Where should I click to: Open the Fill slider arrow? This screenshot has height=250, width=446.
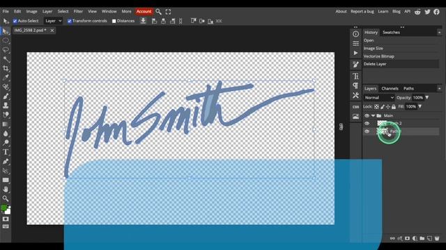coord(420,106)
